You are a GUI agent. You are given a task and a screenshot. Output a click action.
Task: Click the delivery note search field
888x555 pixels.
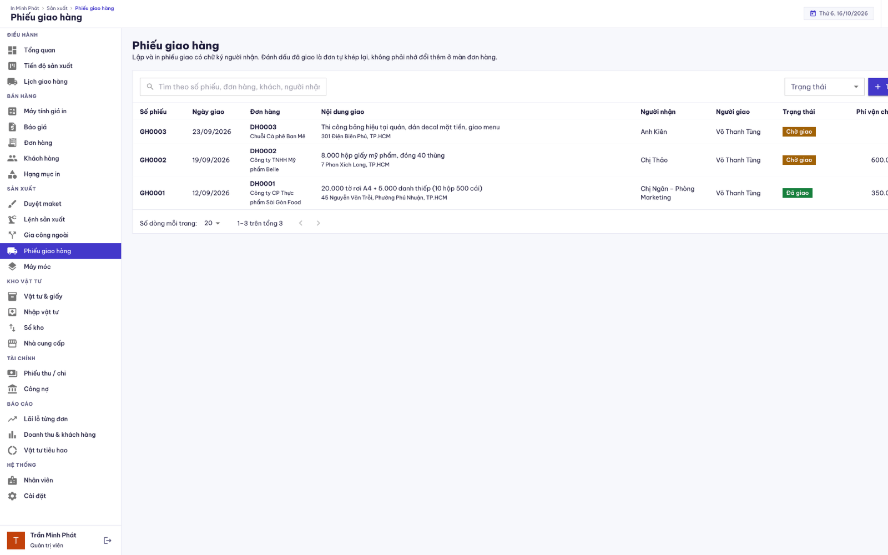(x=233, y=87)
